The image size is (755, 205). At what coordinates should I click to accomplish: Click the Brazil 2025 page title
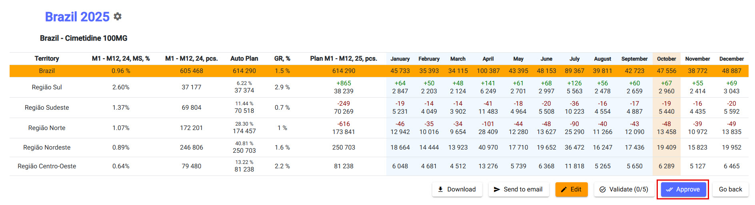(77, 17)
